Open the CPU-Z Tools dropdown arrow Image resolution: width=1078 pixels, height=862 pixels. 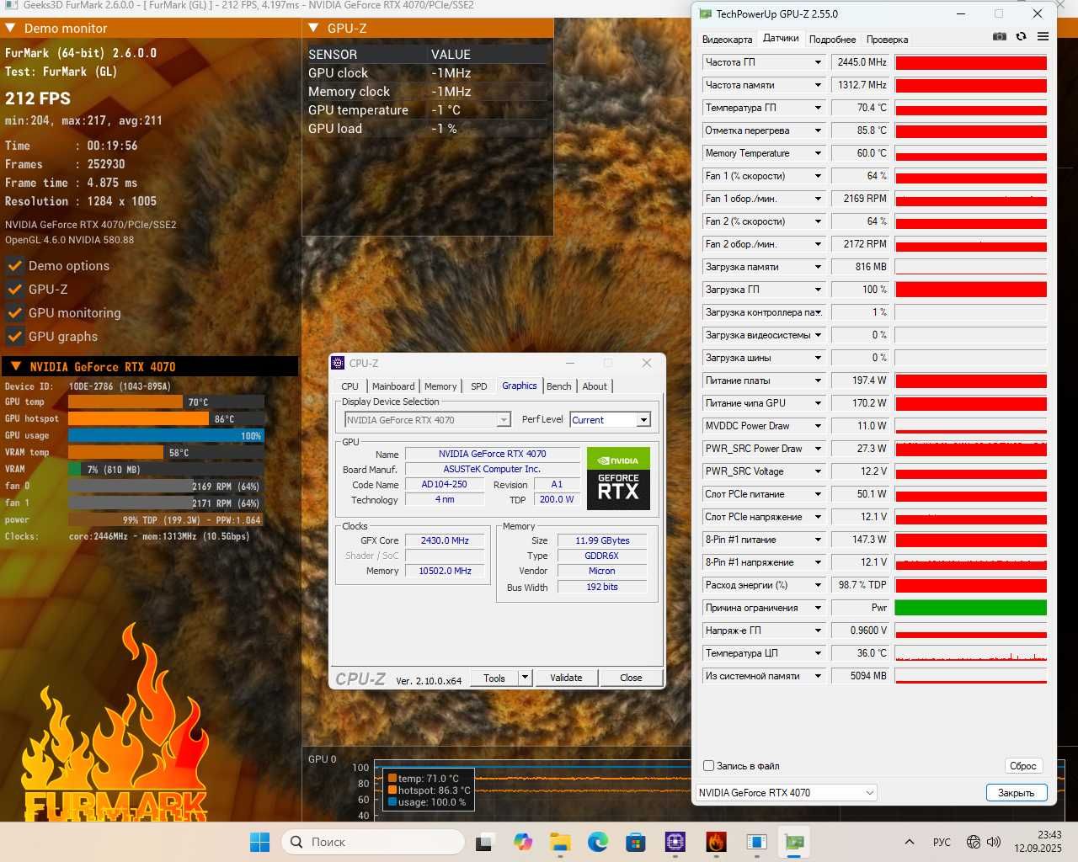point(525,677)
